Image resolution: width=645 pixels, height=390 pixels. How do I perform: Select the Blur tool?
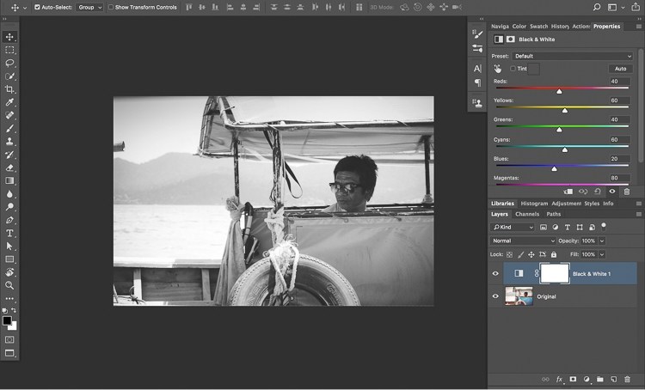point(9,194)
